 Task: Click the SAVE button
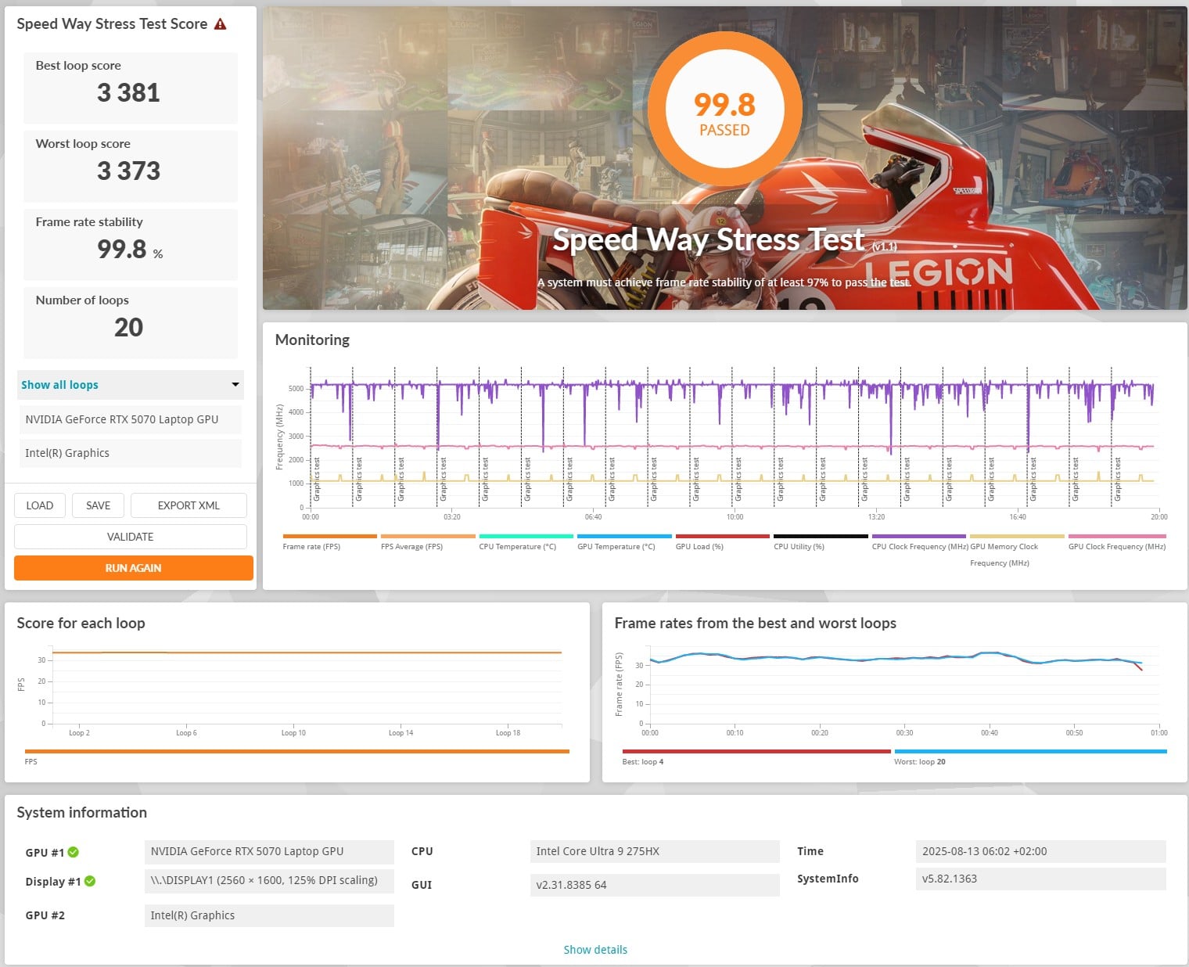click(98, 505)
